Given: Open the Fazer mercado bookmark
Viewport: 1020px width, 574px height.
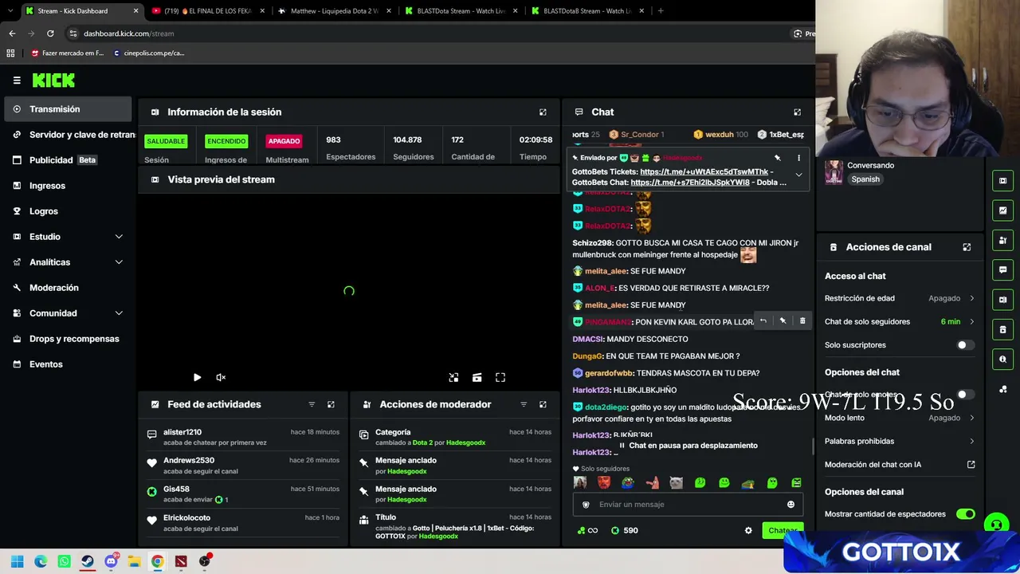Looking at the screenshot, I should coord(67,53).
